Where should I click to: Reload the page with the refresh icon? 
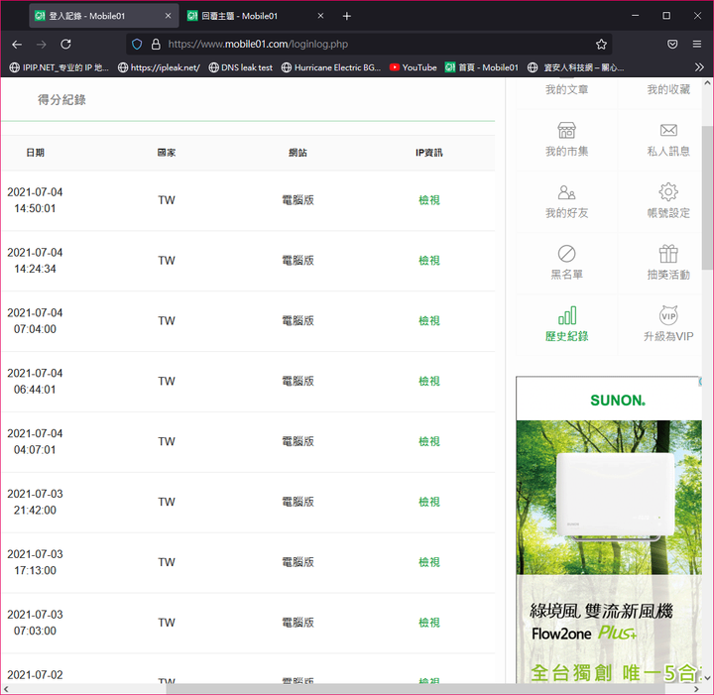point(65,45)
